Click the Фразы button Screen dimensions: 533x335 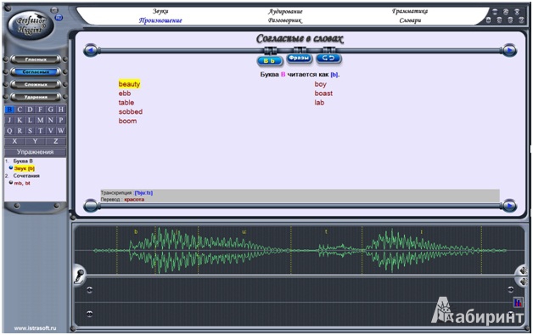point(299,58)
